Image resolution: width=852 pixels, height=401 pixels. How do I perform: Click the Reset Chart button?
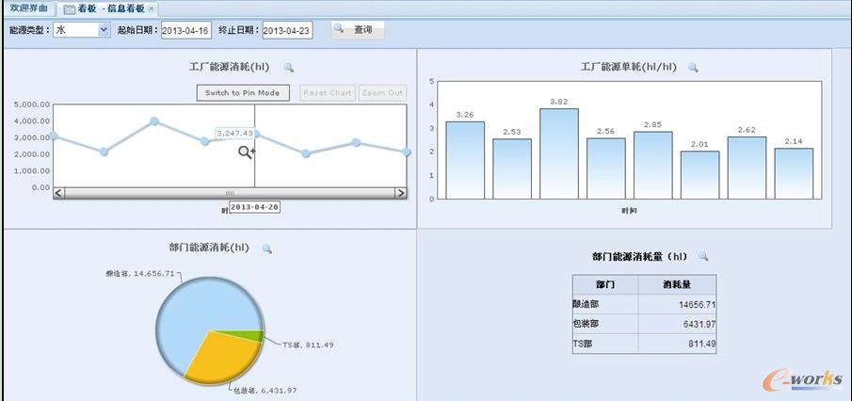pos(328,93)
